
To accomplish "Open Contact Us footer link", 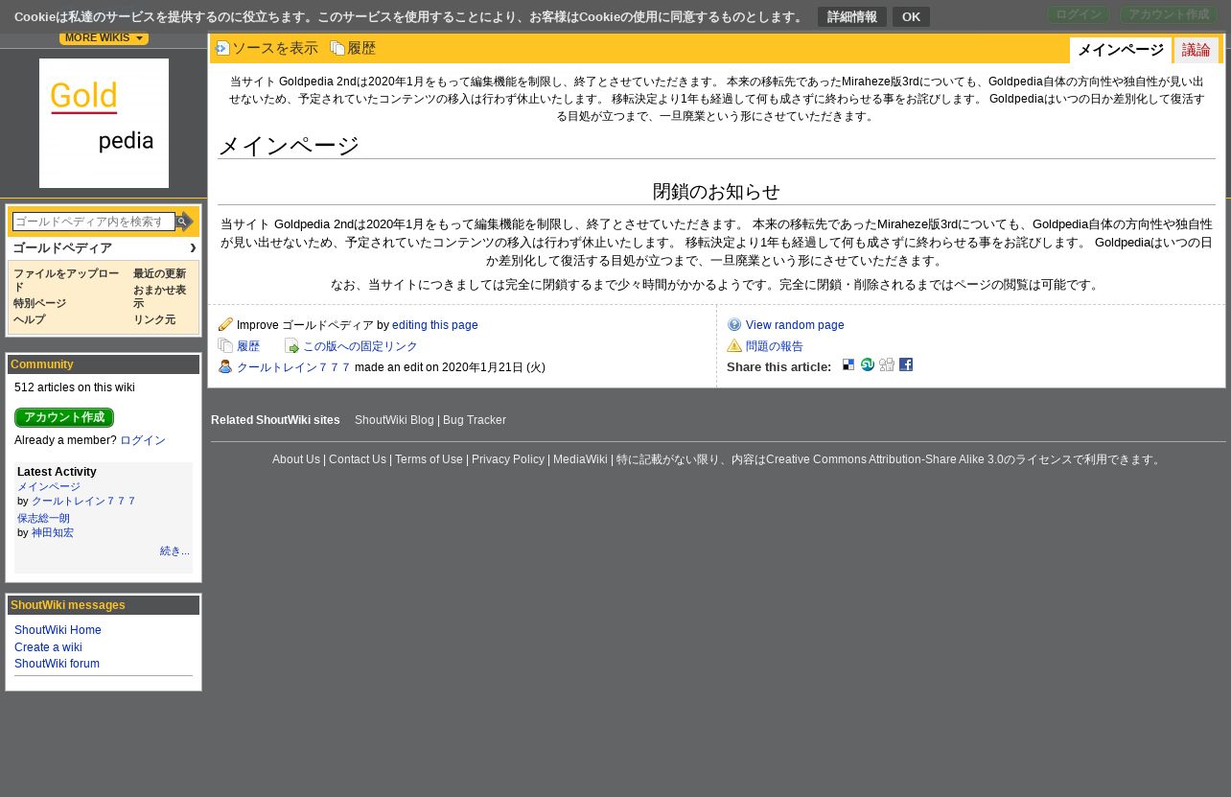I will tap(358, 459).
